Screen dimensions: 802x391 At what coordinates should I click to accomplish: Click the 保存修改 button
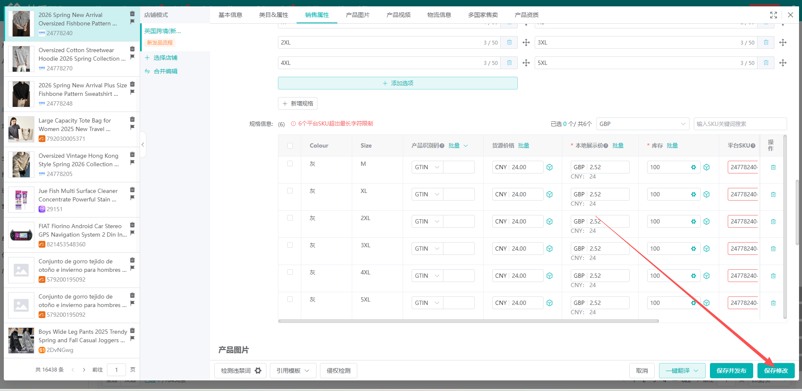click(776, 371)
